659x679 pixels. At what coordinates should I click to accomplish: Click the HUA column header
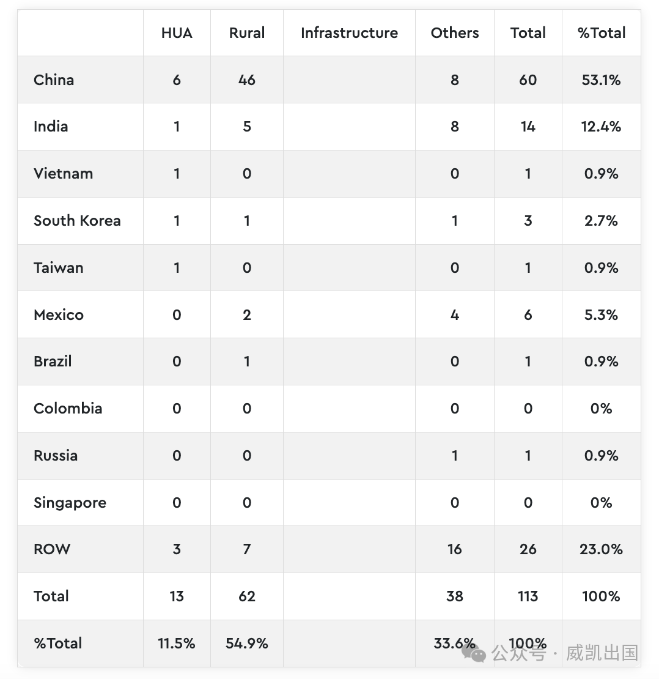point(177,33)
